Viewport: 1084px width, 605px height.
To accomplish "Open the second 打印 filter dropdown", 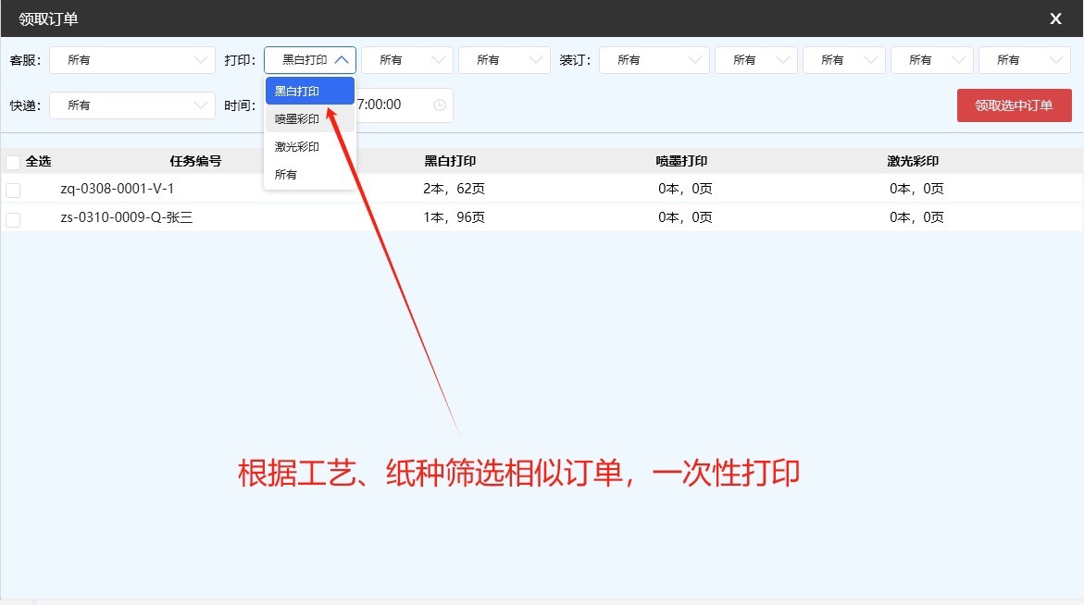I will tap(407, 60).
